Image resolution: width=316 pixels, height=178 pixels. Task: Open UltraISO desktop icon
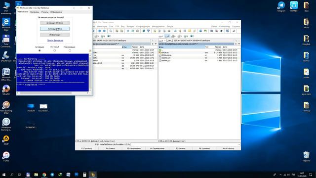click(6, 90)
